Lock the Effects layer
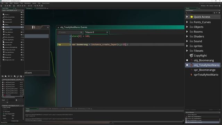Viewport: 222px width, 125px height. 23,25
